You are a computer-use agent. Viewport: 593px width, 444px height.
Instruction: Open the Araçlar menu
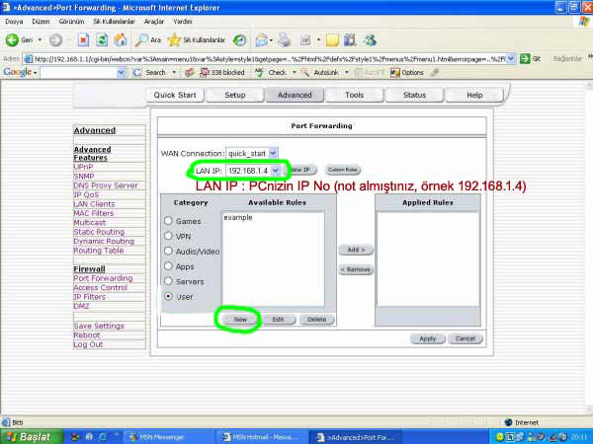(154, 22)
